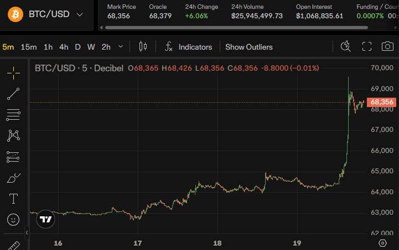Open the additional timeframes dropdown arrow
The height and width of the screenshot is (250, 399).
[121, 47]
